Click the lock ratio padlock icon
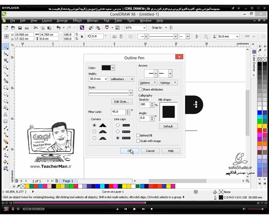 coord(82,36)
